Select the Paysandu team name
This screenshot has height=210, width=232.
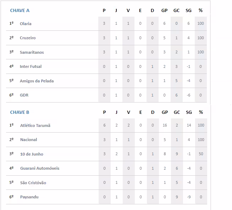[x=29, y=197]
